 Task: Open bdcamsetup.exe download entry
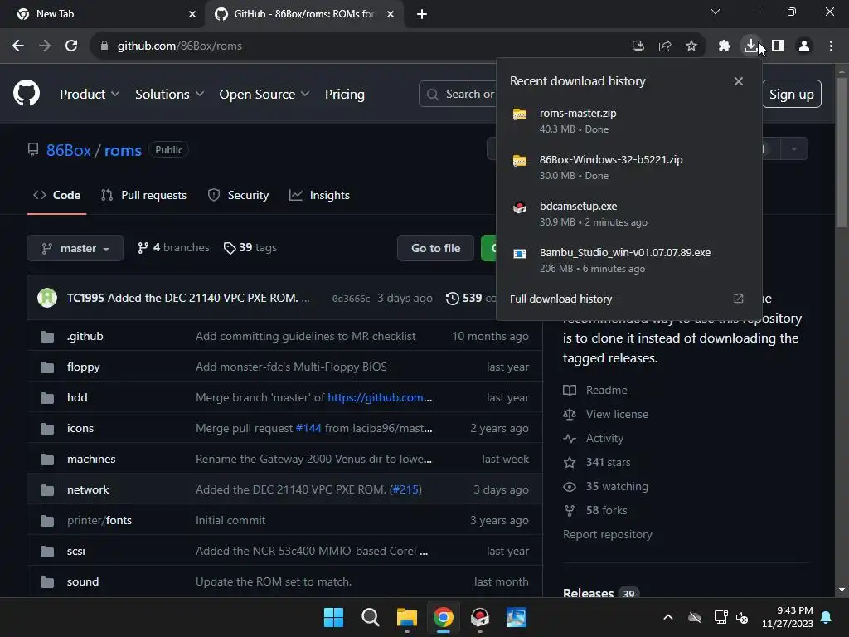[x=628, y=214]
